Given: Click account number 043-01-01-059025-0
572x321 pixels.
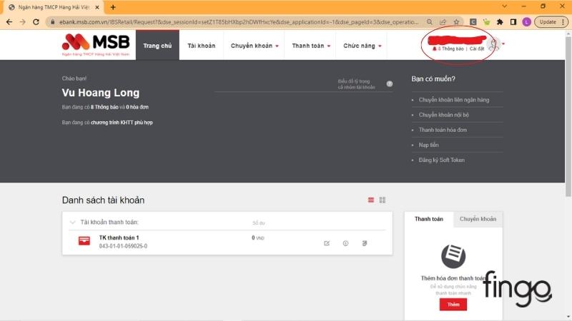Looking at the screenshot, I should pyautogui.click(x=123, y=246).
